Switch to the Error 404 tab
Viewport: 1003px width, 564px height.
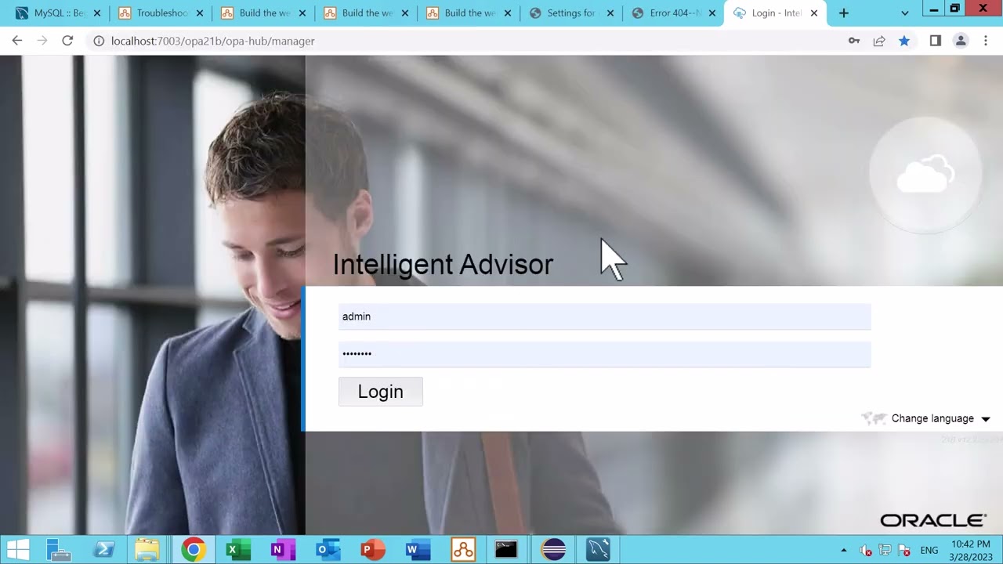click(x=673, y=13)
